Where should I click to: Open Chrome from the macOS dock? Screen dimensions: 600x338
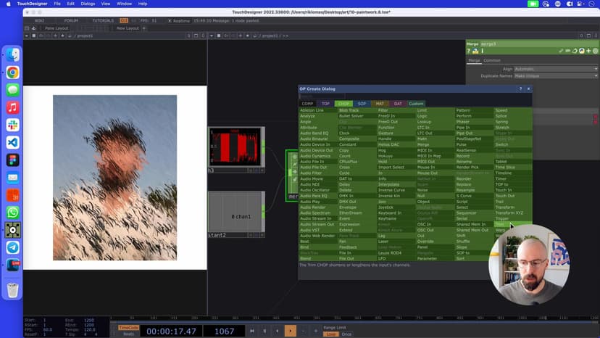point(12,73)
